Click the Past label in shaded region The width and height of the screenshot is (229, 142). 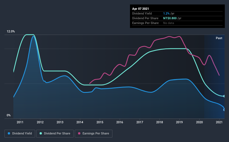coord(219,38)
